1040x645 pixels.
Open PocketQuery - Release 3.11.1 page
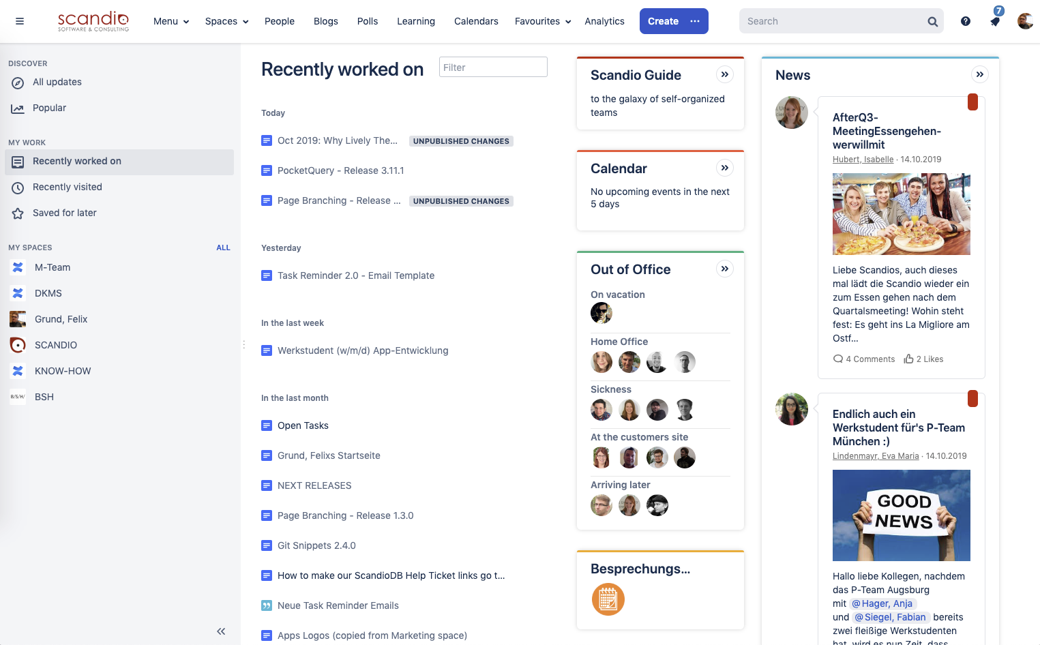(341, 170)
